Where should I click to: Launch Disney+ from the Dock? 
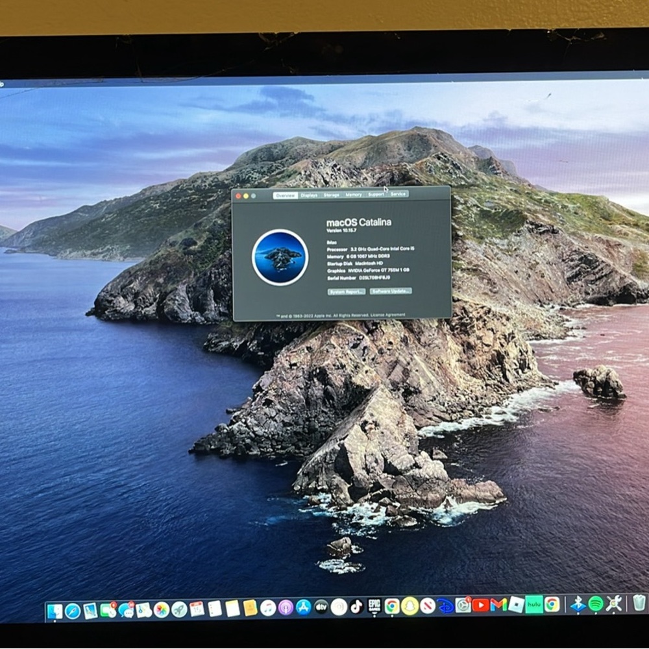[x=445, y=606]
